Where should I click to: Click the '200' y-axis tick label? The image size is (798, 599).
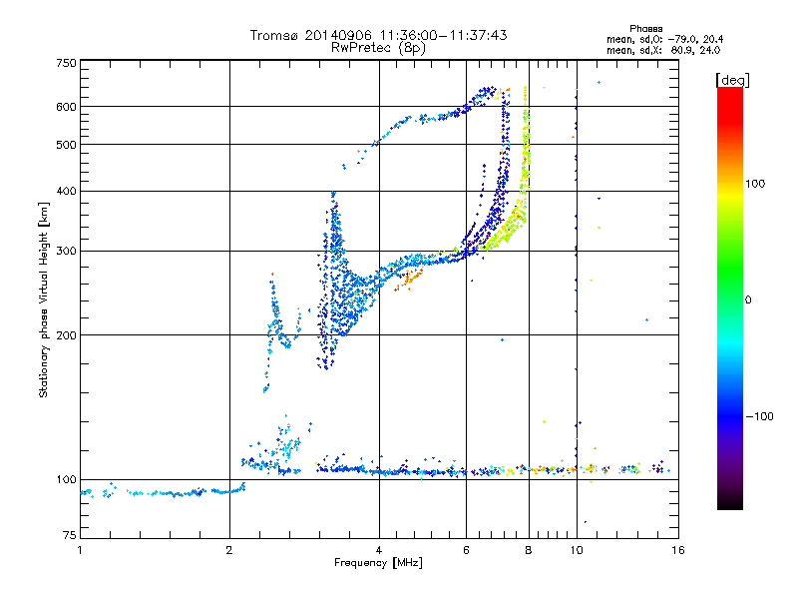[66, 335]
